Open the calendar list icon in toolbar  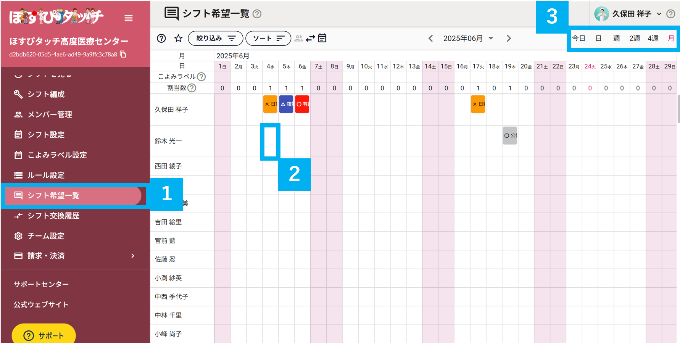(322, 38)
